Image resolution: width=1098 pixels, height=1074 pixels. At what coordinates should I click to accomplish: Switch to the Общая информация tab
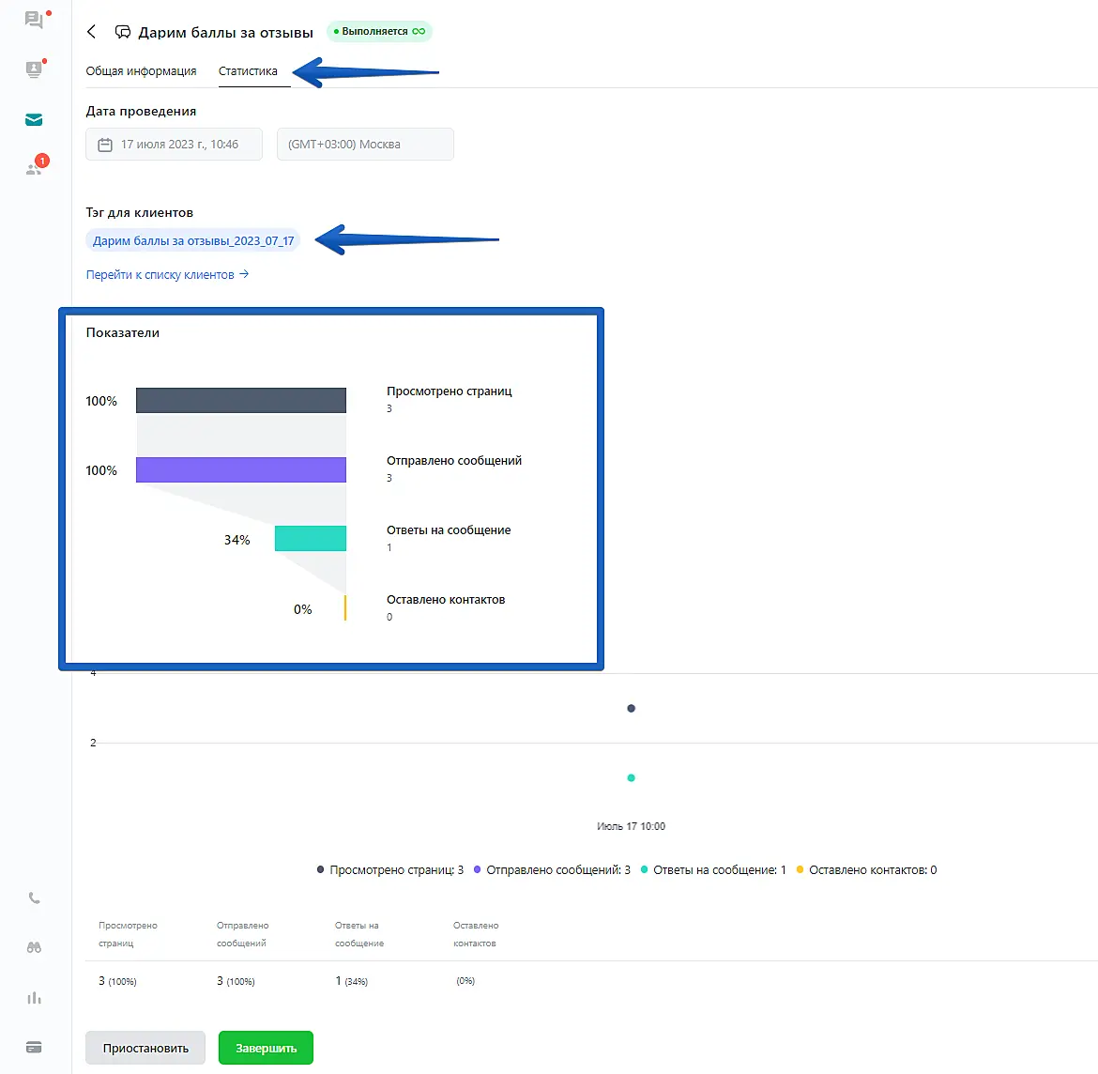tap(141, 71)
